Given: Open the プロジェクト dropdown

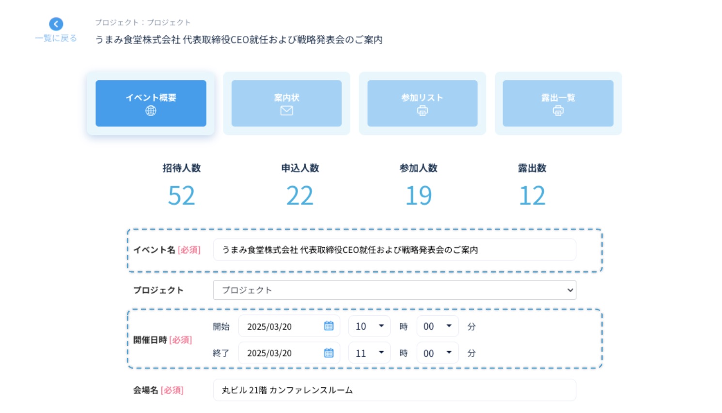Looking at the screenshot, I should [x=394, y=290].
